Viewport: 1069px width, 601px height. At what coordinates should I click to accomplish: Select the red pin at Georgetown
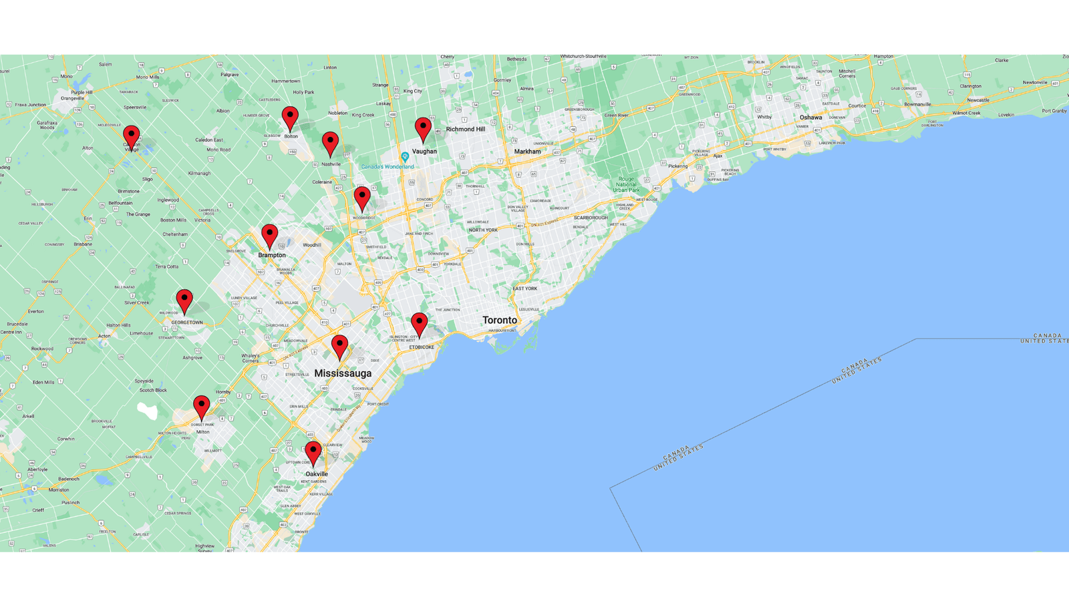click(x=184, y=300)
